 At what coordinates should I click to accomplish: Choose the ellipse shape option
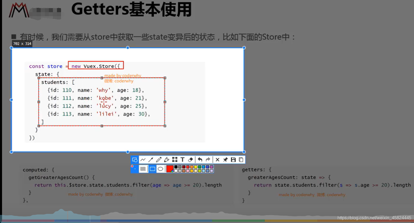pos(160,169)
